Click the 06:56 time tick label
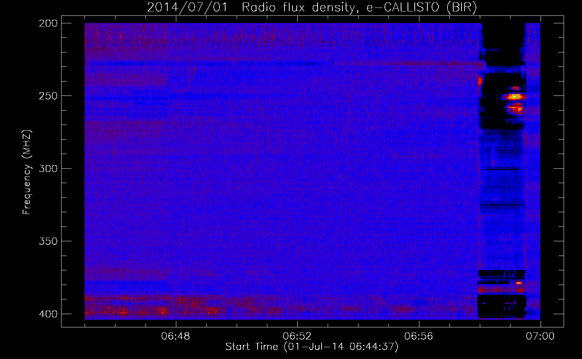Image resolution: width=582 pixels, height=359 pixels. [x=419, y=336]
